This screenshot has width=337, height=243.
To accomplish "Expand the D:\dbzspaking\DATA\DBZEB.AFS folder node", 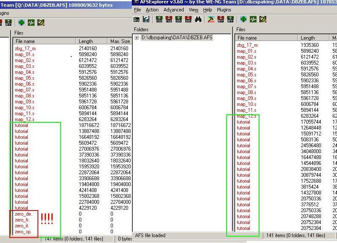I will click(x=136, y=38).
